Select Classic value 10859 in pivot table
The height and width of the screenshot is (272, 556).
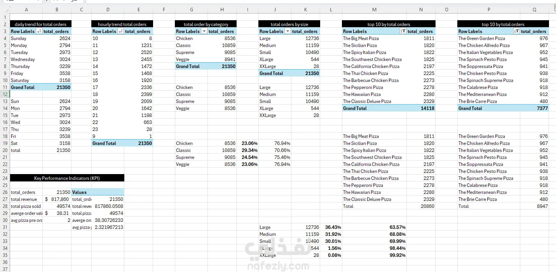coord(222,45)
